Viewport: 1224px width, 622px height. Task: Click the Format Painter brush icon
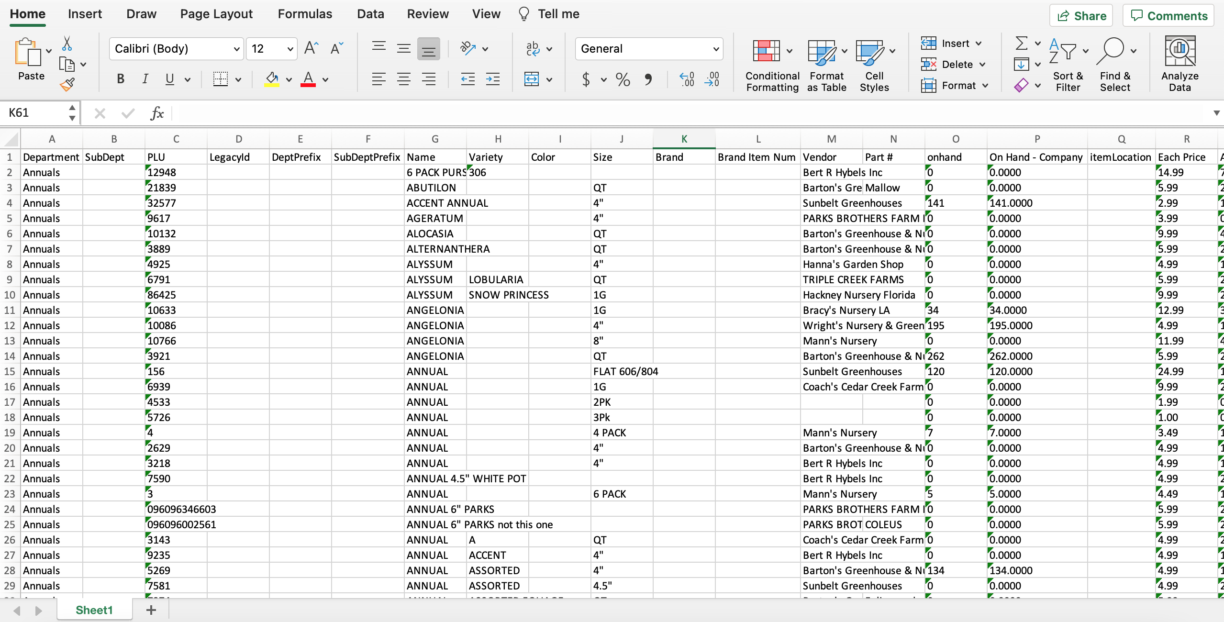click(67, 85)
